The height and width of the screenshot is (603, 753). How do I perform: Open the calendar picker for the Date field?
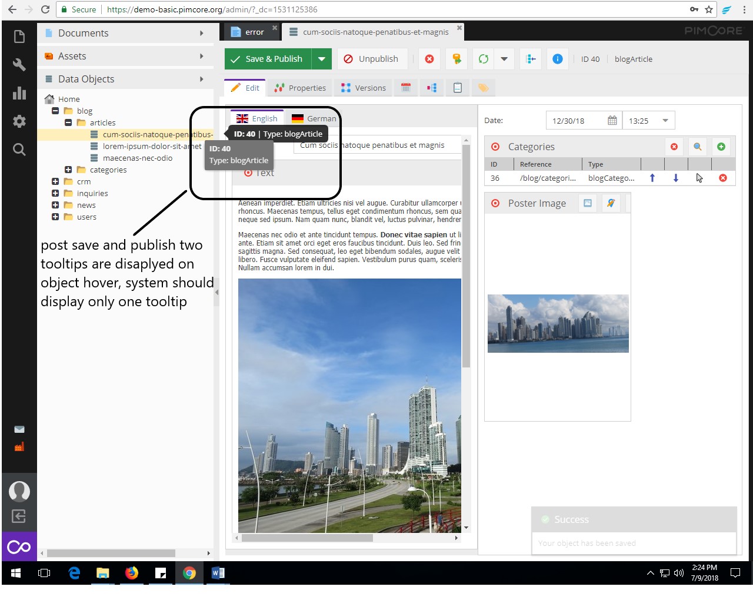coord(612,120)
